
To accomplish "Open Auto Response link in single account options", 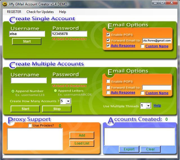I will click(x=123, y=46).
